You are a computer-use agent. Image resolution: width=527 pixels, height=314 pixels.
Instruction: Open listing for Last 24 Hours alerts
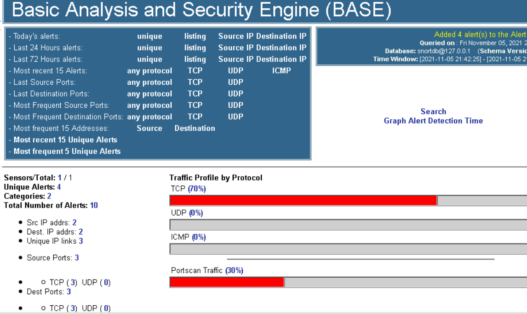(x=195, y=48)
